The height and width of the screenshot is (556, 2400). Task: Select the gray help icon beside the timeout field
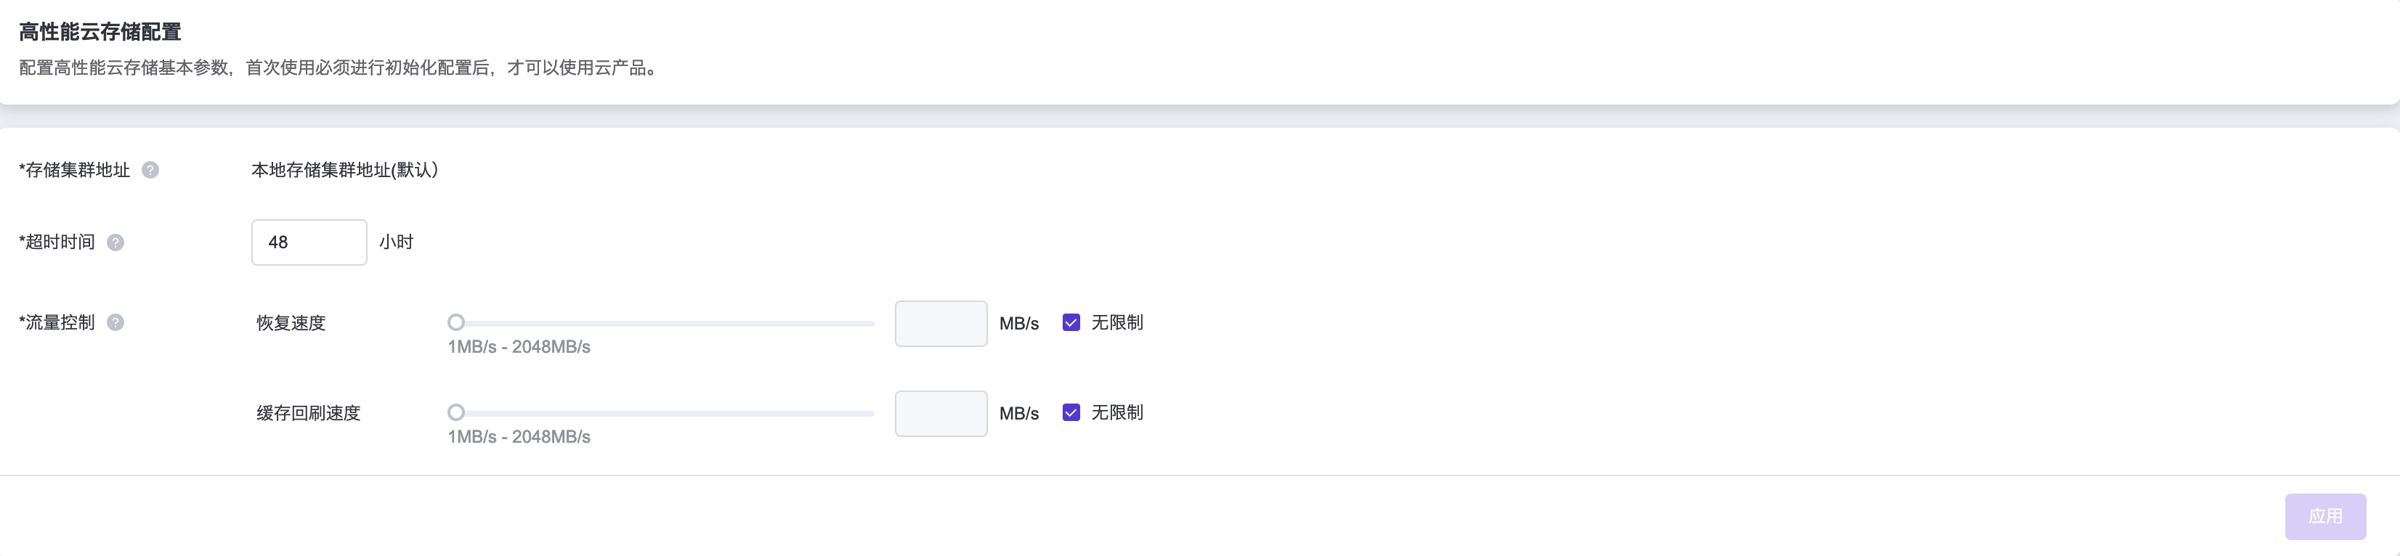(115, 243)
